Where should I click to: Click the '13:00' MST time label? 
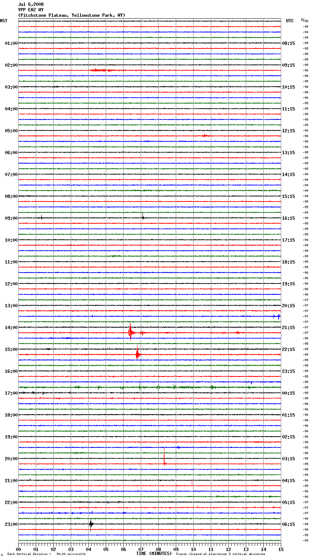click(11, 306)
